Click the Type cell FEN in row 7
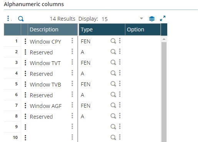 click(x=86, y=106)
